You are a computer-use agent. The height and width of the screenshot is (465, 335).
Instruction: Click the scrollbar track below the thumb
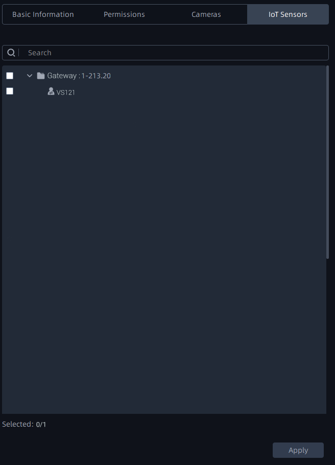click(328, 336)
